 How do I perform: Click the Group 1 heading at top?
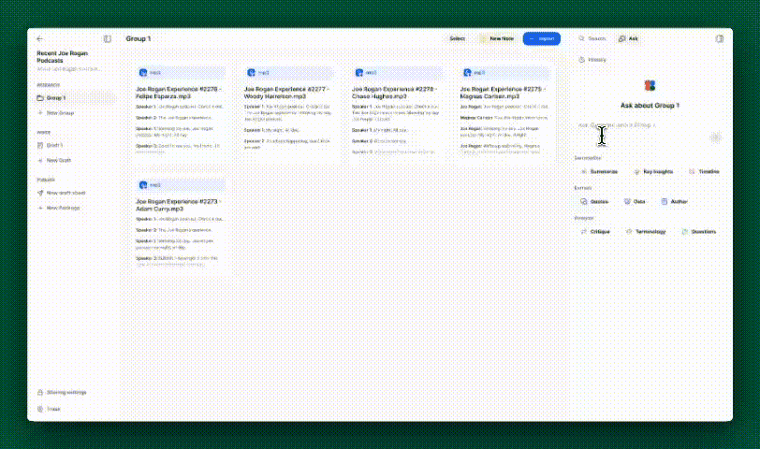(139, 38)
